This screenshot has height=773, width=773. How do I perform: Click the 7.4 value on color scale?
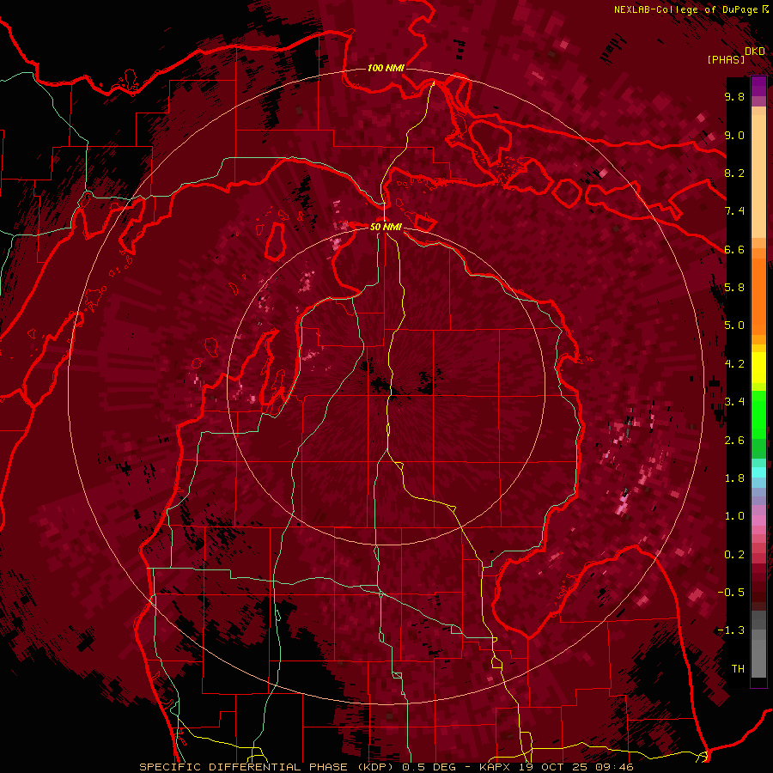click(734, 211)
